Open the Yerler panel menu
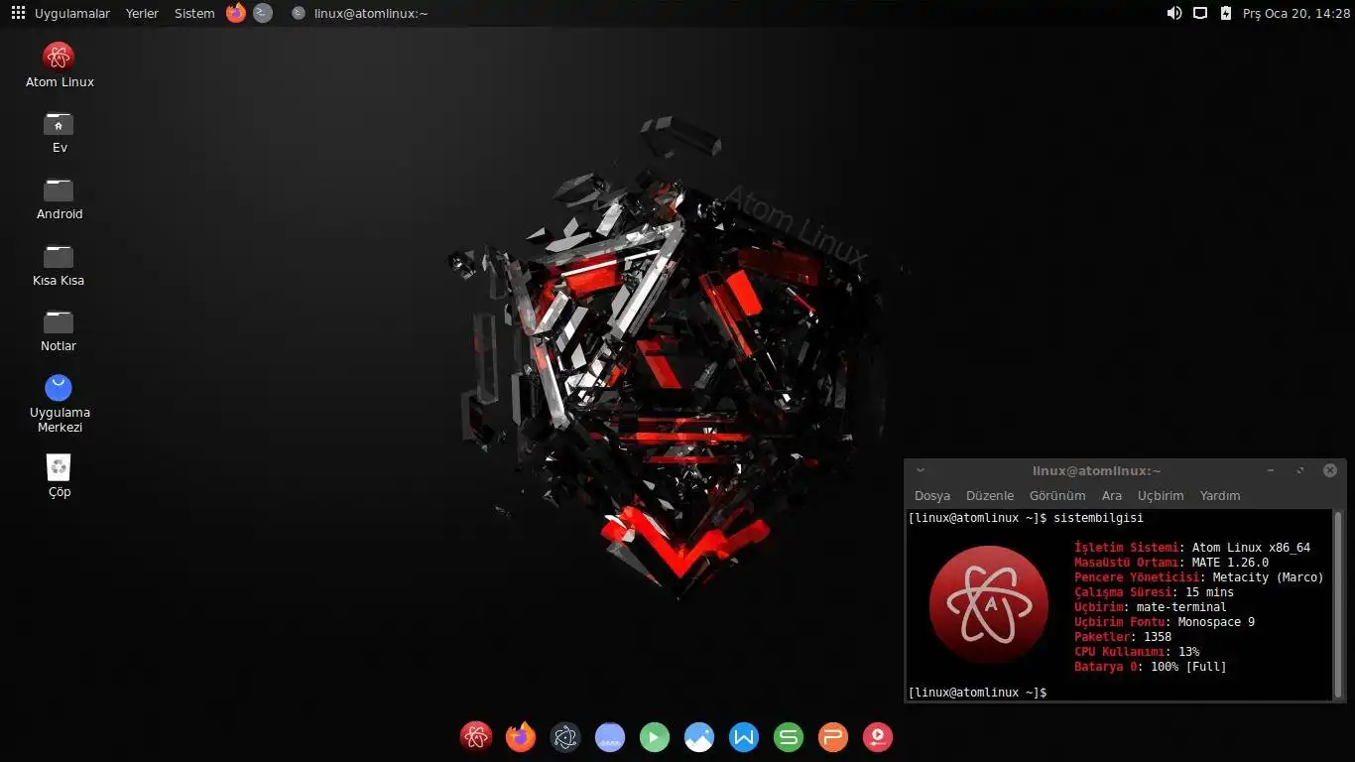This screenshot has width=1355, height=762. click(x=142, y=13)
